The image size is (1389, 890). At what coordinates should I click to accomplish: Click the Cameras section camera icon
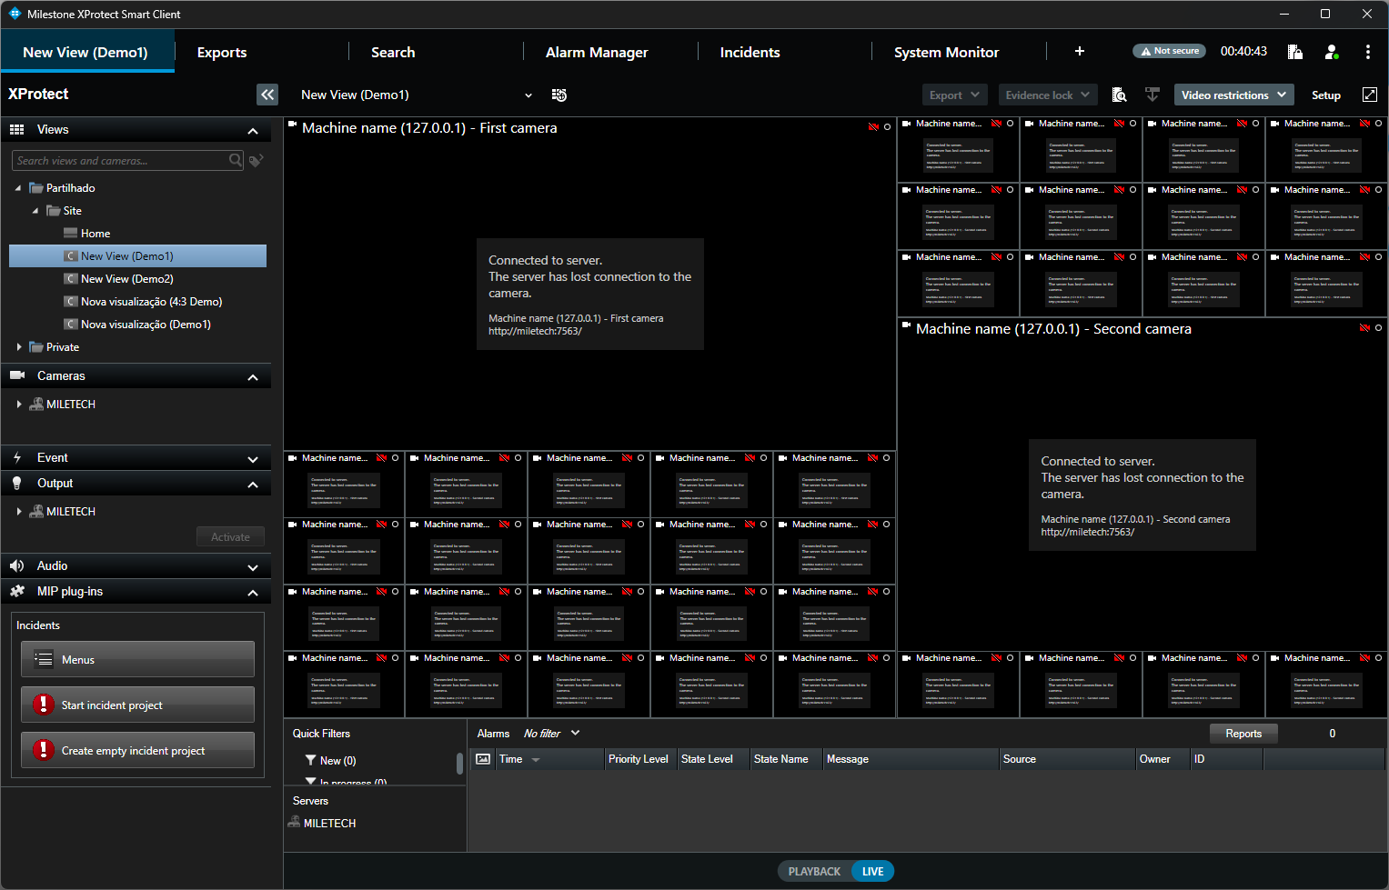(17, 375)
